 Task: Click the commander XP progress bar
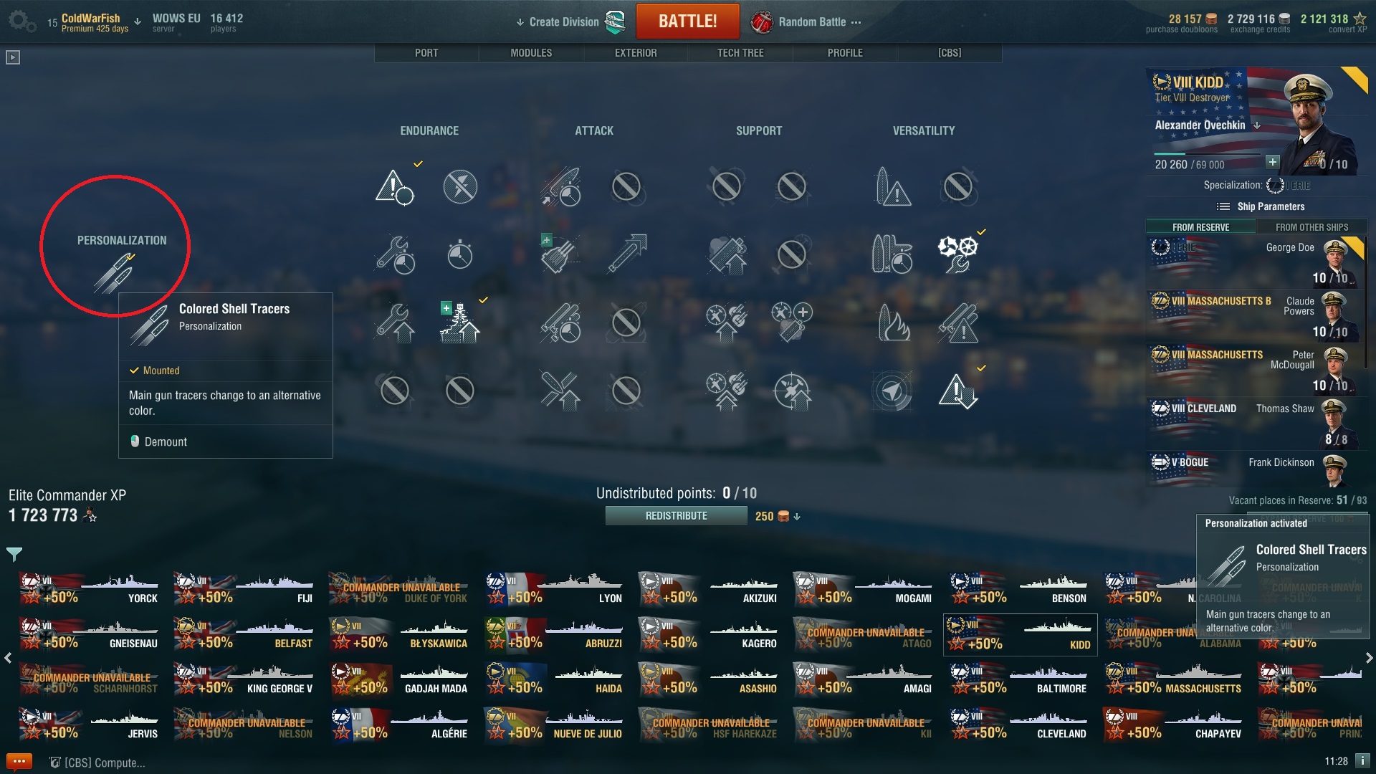[x=1207, y=153]
